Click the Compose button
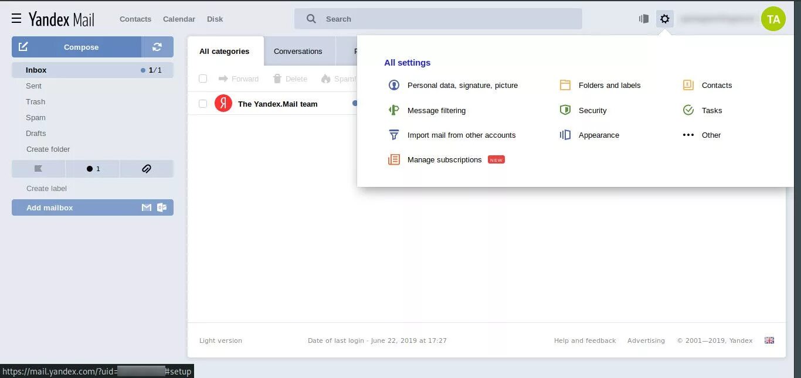801x378 pixels. pos(76,47)
